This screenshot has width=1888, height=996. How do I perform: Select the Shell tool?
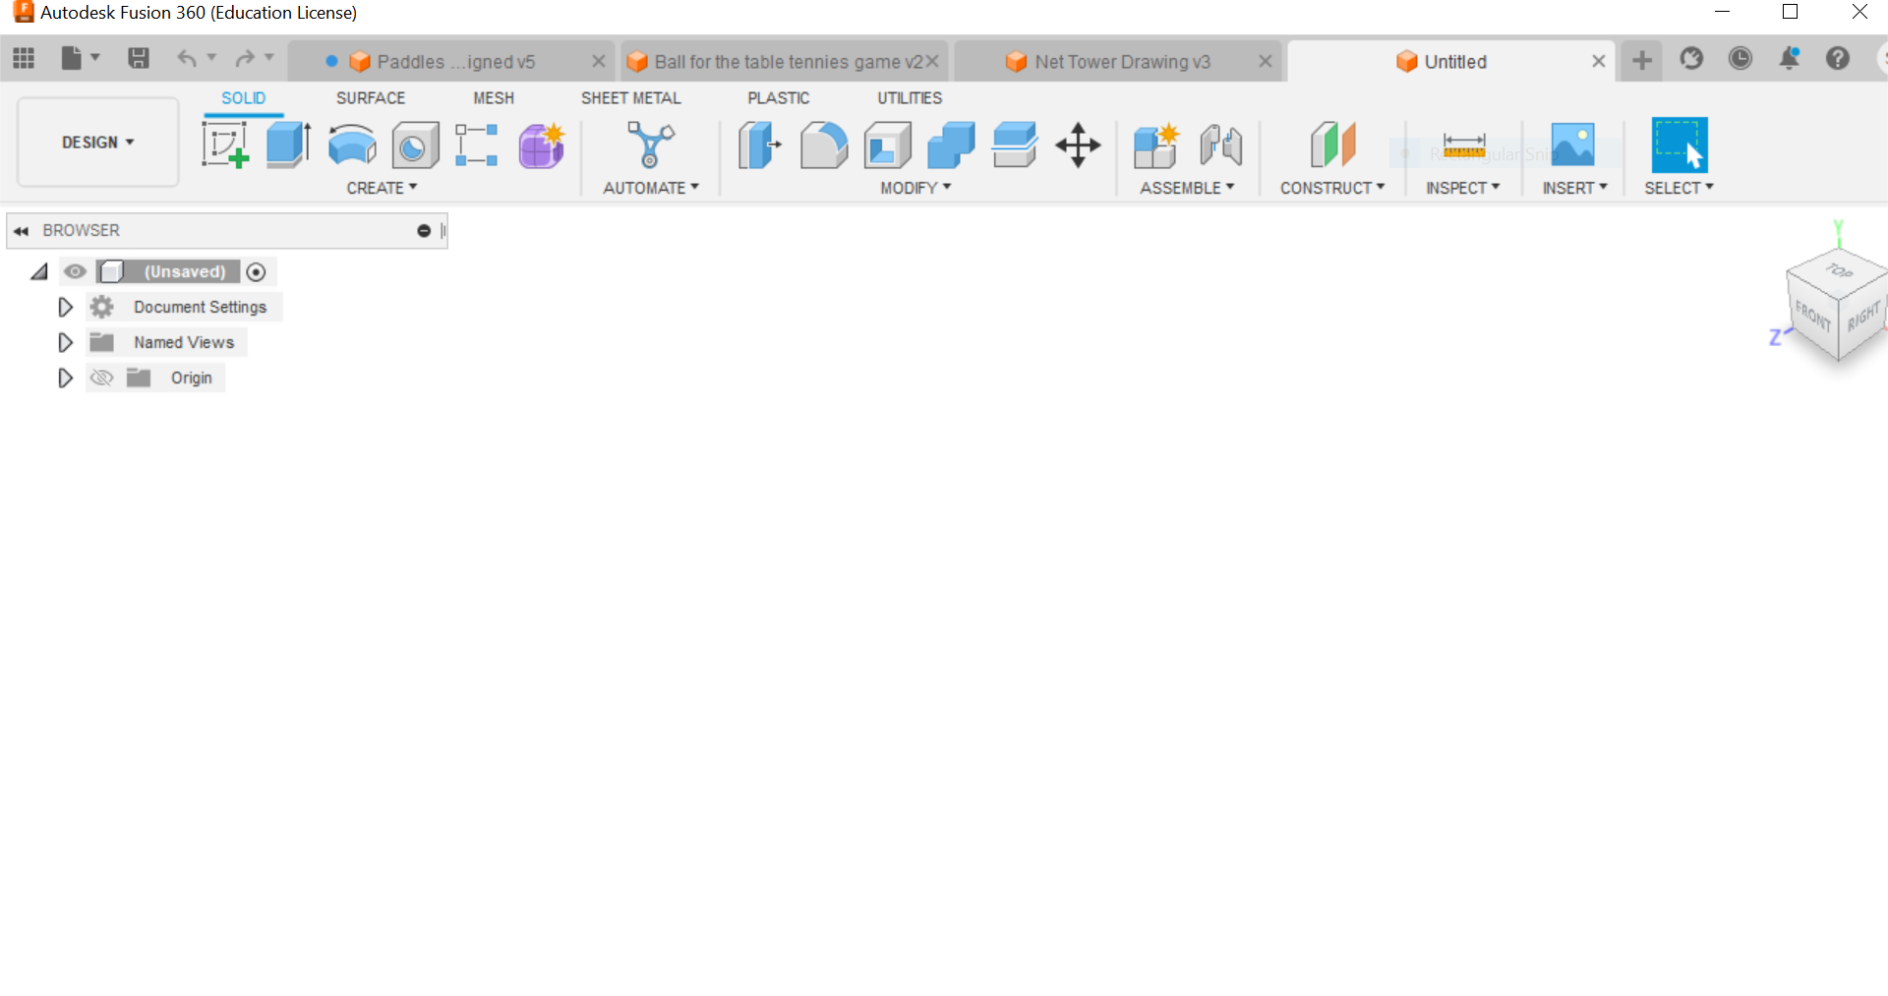pos(888,146)
